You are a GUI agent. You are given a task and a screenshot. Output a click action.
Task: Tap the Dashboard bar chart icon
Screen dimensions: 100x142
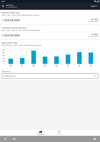[x=41, y=132]
